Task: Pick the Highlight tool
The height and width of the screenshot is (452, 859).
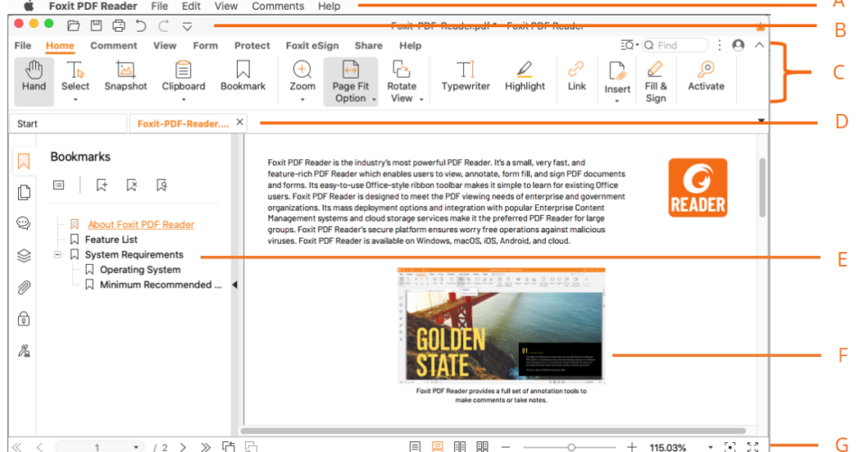Action: [524, 76]
